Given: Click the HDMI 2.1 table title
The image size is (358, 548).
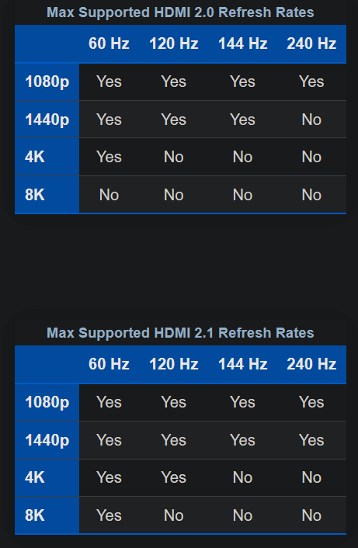Looking at the screenshot, I should [180, 333].
